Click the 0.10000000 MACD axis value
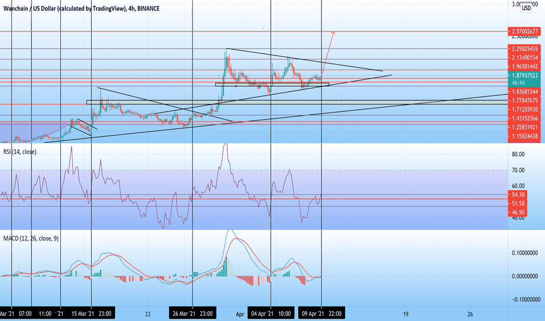The width and height of the screenshot is (545, 321). click(525, 253)
